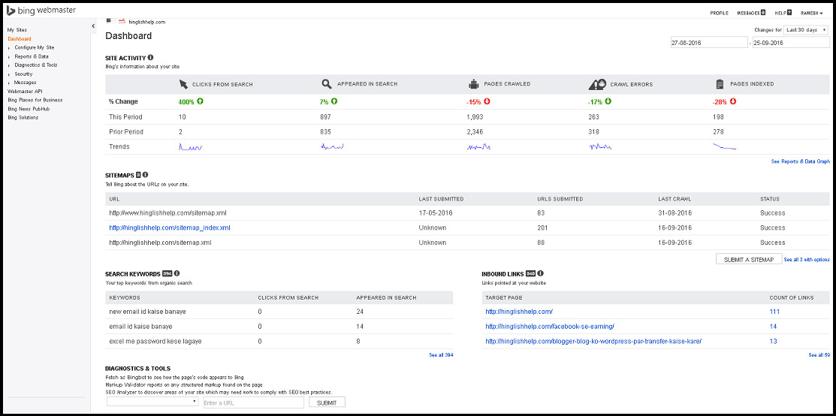Viewport: 836px width, 416px height.
Task: Open the Sitemaps info icon
Action: [146, 174]
